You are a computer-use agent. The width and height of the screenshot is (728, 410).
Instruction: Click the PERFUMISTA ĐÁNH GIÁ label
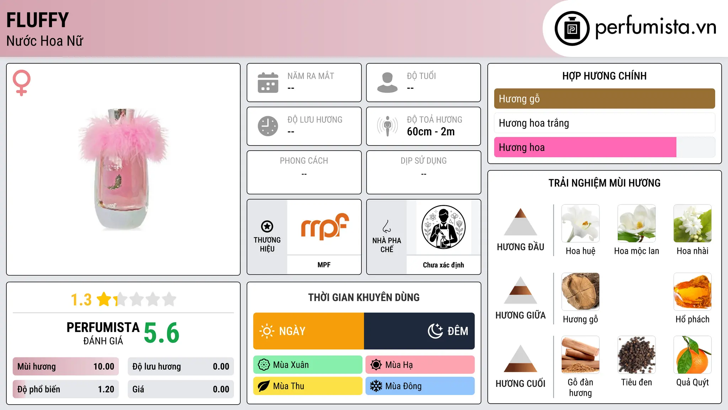(103, 333)
